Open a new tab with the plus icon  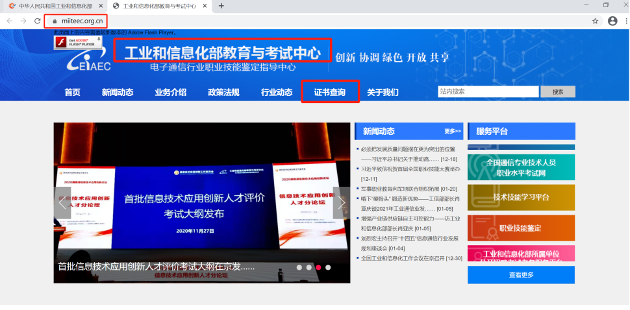tap(221, 6)
